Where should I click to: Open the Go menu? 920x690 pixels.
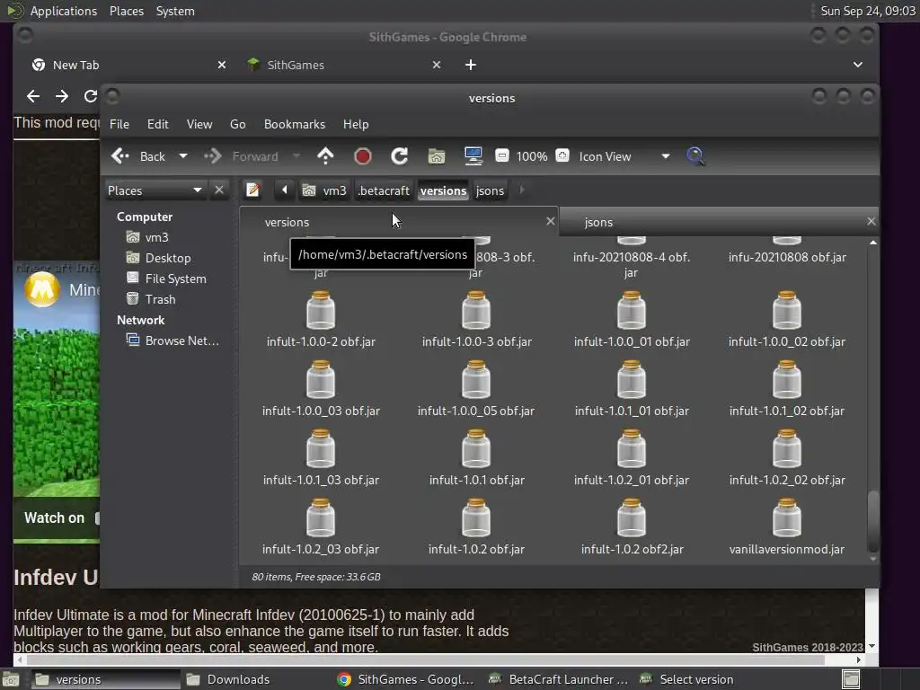(x=237, y=124)
